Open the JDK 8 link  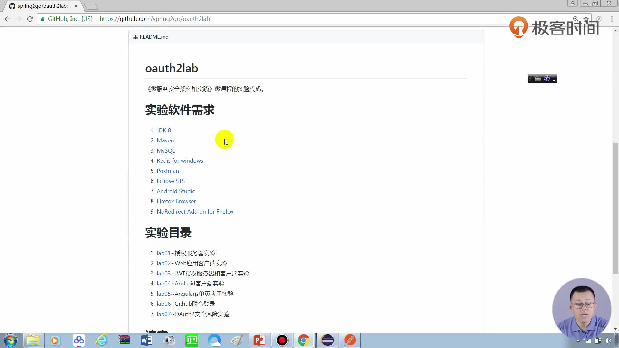(163, 130)
